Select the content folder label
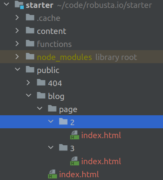This screenshot has width=163, height=180. tap(51, 31)
